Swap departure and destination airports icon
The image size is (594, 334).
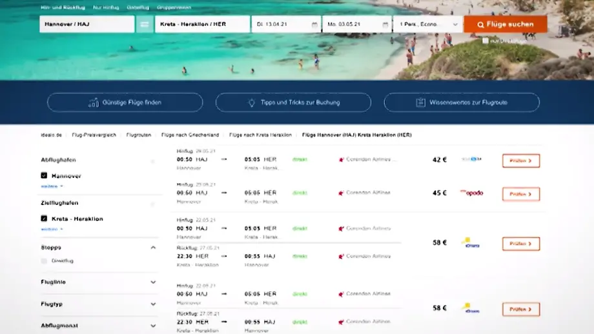pyautogui.click(x=145, y=25)
